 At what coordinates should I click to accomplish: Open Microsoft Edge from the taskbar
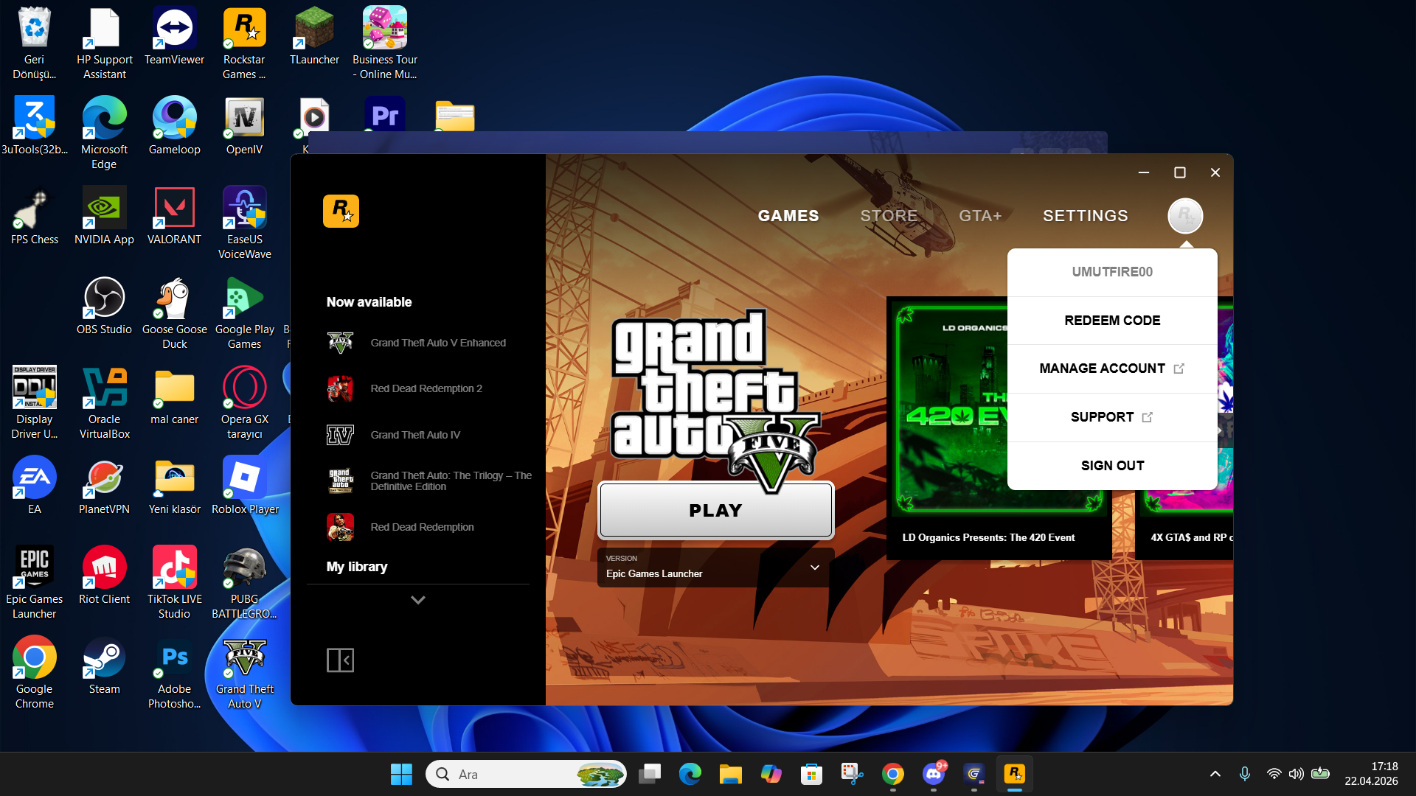pyautogui.click(x=690, y=774)
